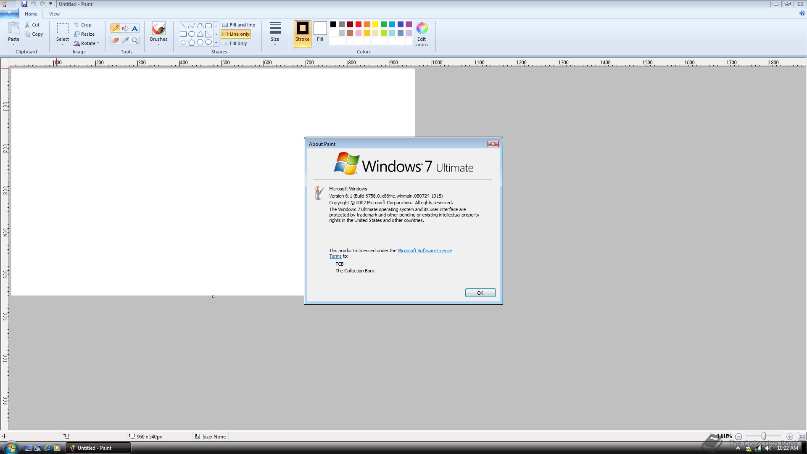Choose the Ellipse shape
The image size is (807, 454).
click(192, 34)
